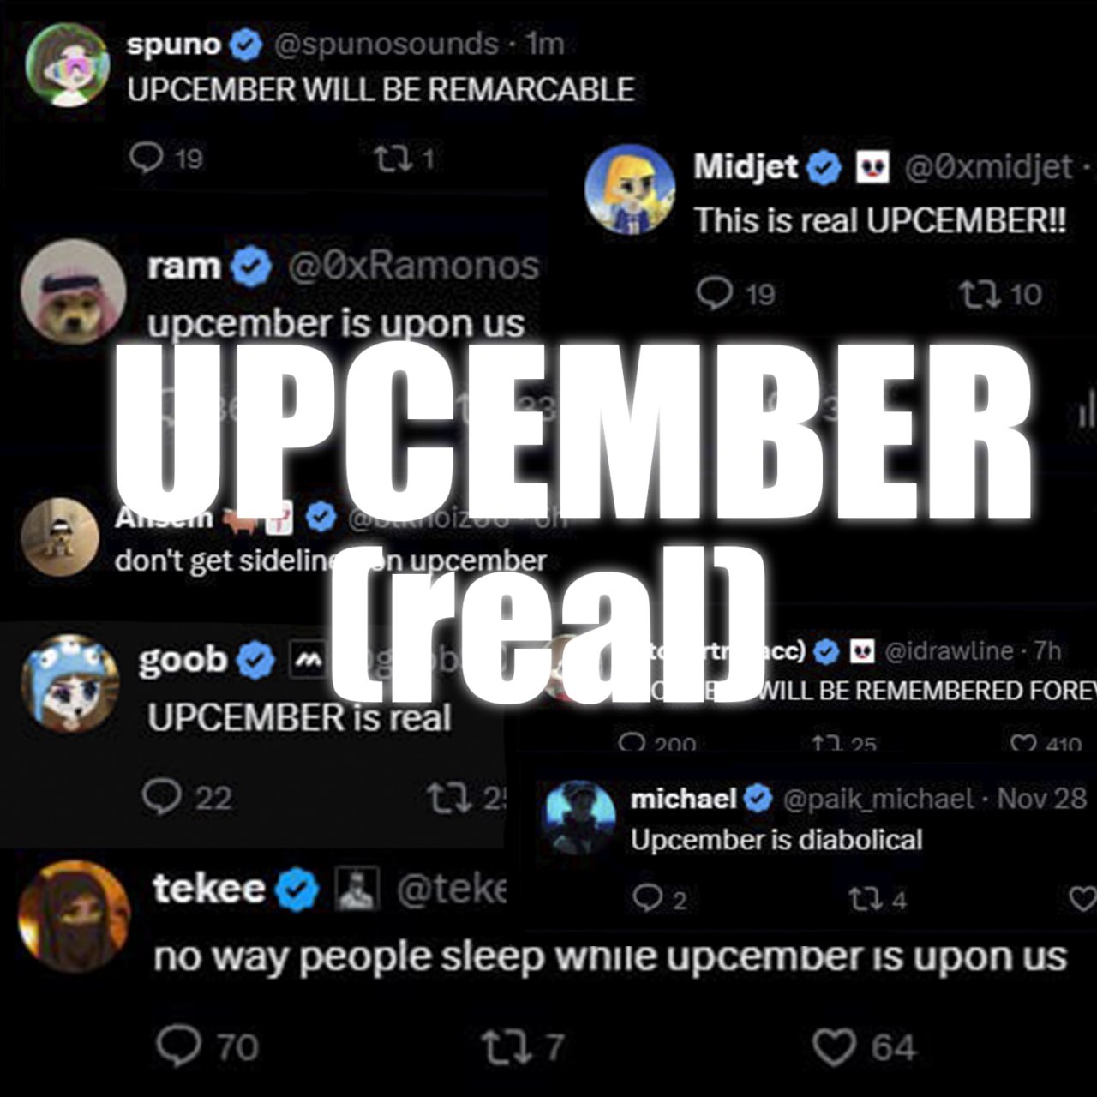
Task: Click reply icon on Midjet's tweet
Action: pyautogui.click(x=714, y=293)
